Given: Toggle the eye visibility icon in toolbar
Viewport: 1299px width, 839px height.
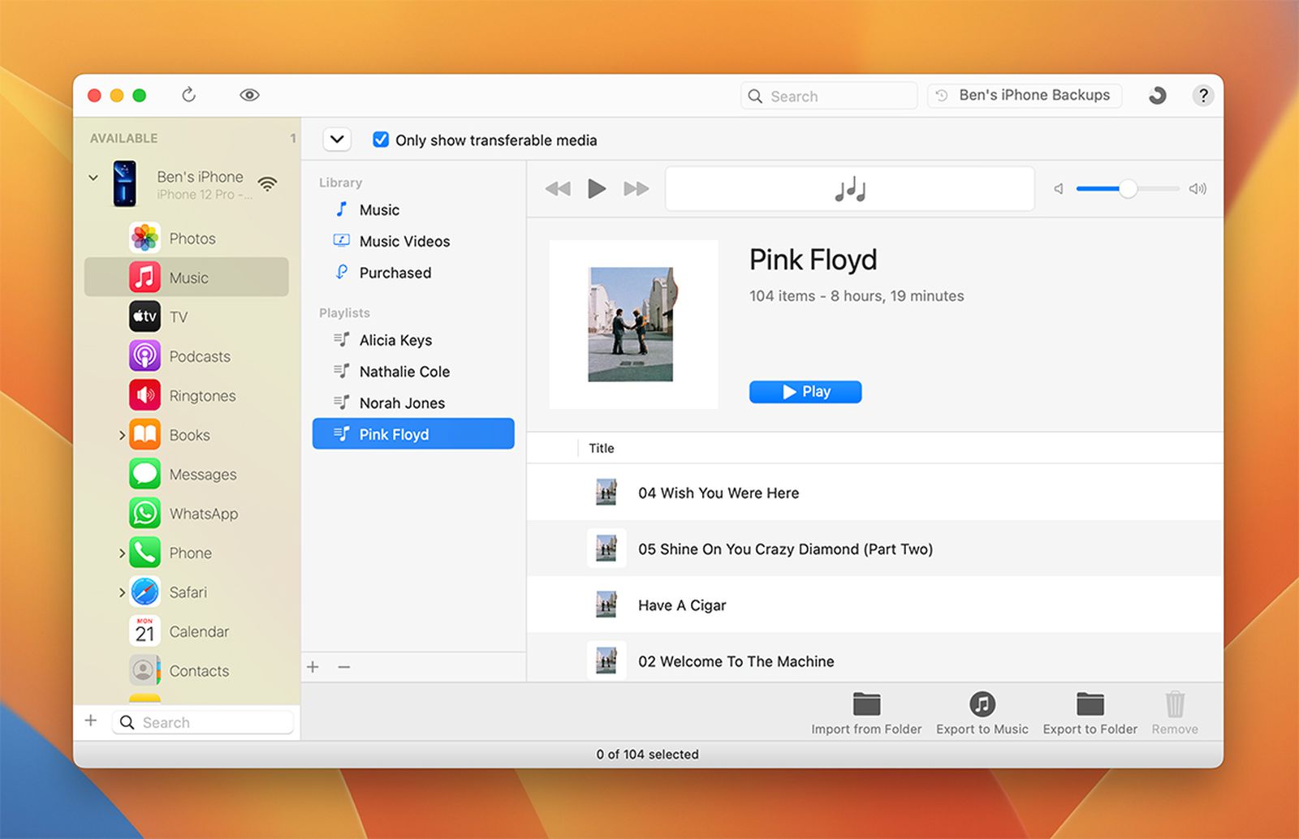Looking at the screenshot, I should 249,95.
